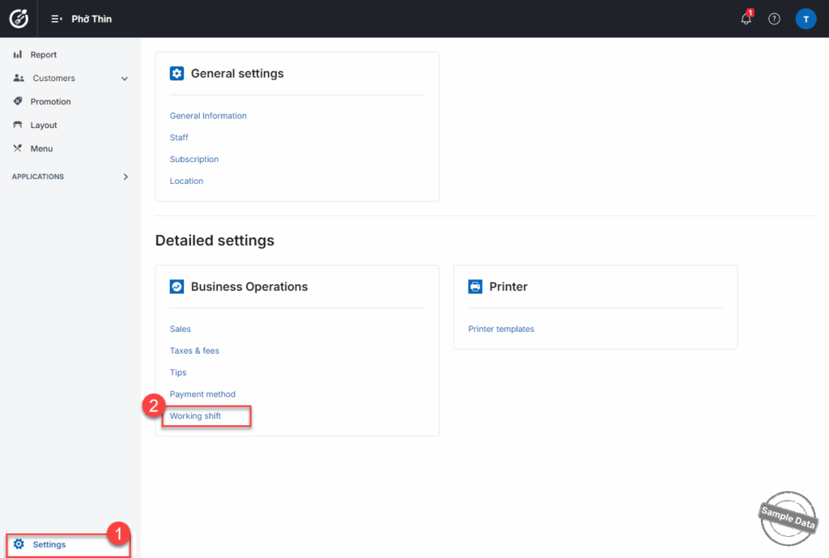The image size is (829, 558).
Task: Click the Settings gear icon in sidebar
Action: [x=19, y=544]
